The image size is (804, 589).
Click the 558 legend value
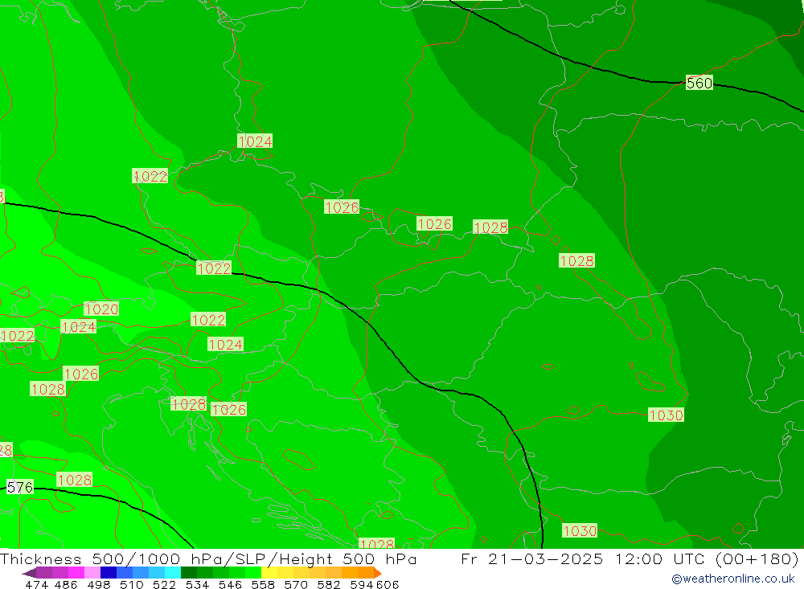(263, 584)
